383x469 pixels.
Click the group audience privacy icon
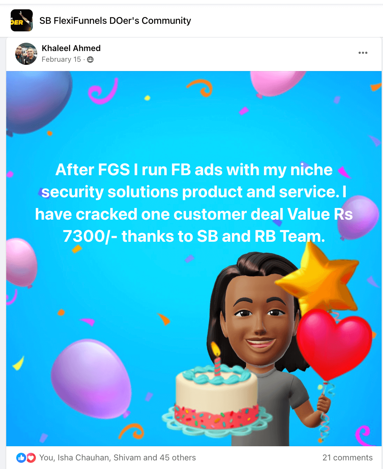click(90, 60)
